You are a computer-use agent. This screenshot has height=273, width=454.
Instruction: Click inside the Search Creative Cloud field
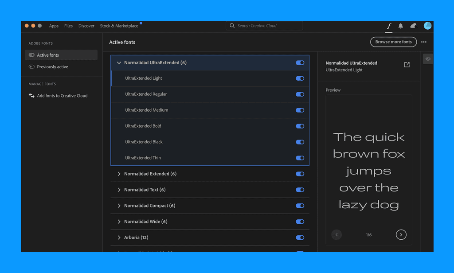[x=264, y=26]
